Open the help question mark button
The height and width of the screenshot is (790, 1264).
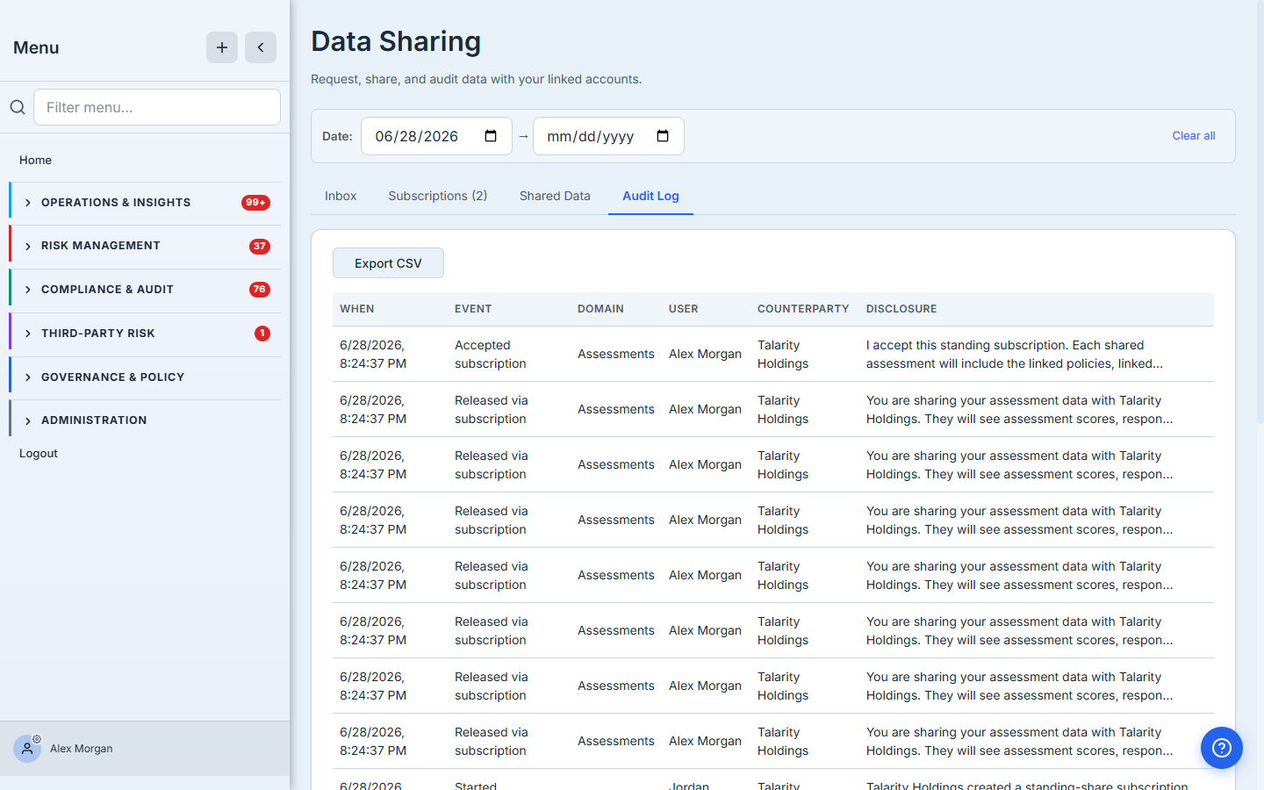tap(1222, 748)
